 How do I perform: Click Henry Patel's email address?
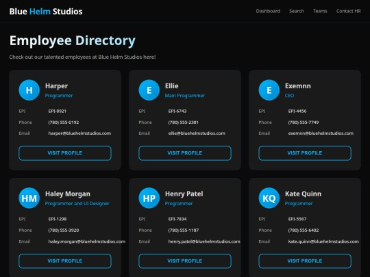point(204,241)
